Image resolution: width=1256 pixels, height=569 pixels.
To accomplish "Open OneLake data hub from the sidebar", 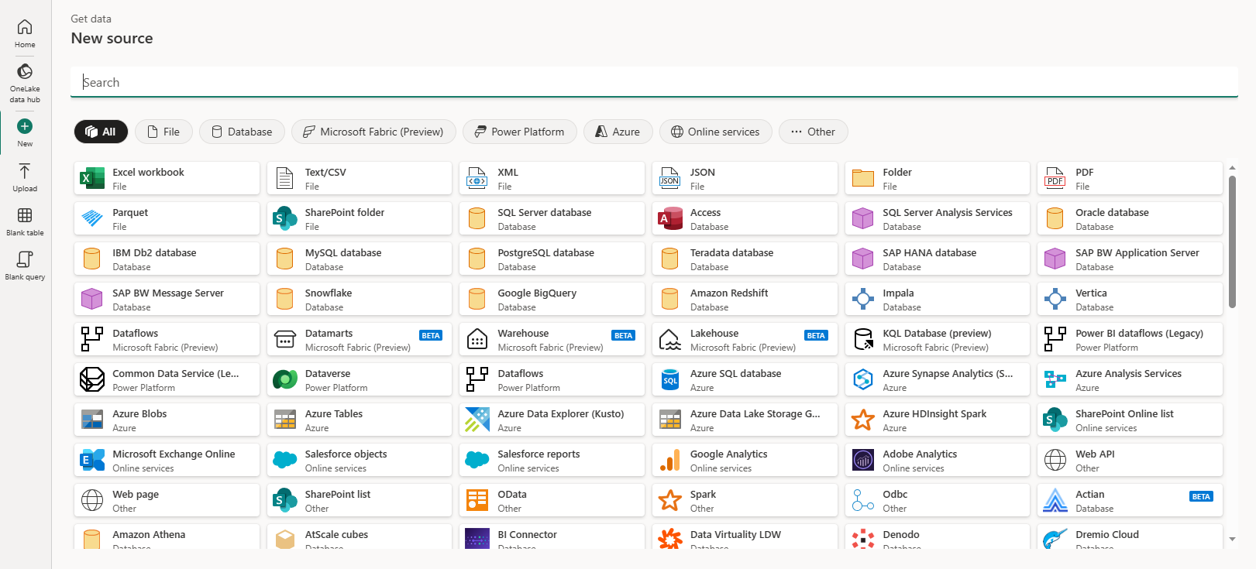I will tap(25, 72).
